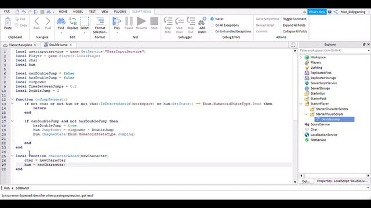This screenshot has height=208, width=371.
Task: Click the Resume test button
Action: point(141,21)
